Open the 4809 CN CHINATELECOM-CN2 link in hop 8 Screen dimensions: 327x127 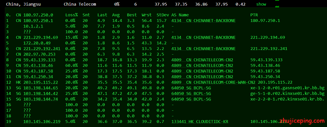click(x=202, y=60)
